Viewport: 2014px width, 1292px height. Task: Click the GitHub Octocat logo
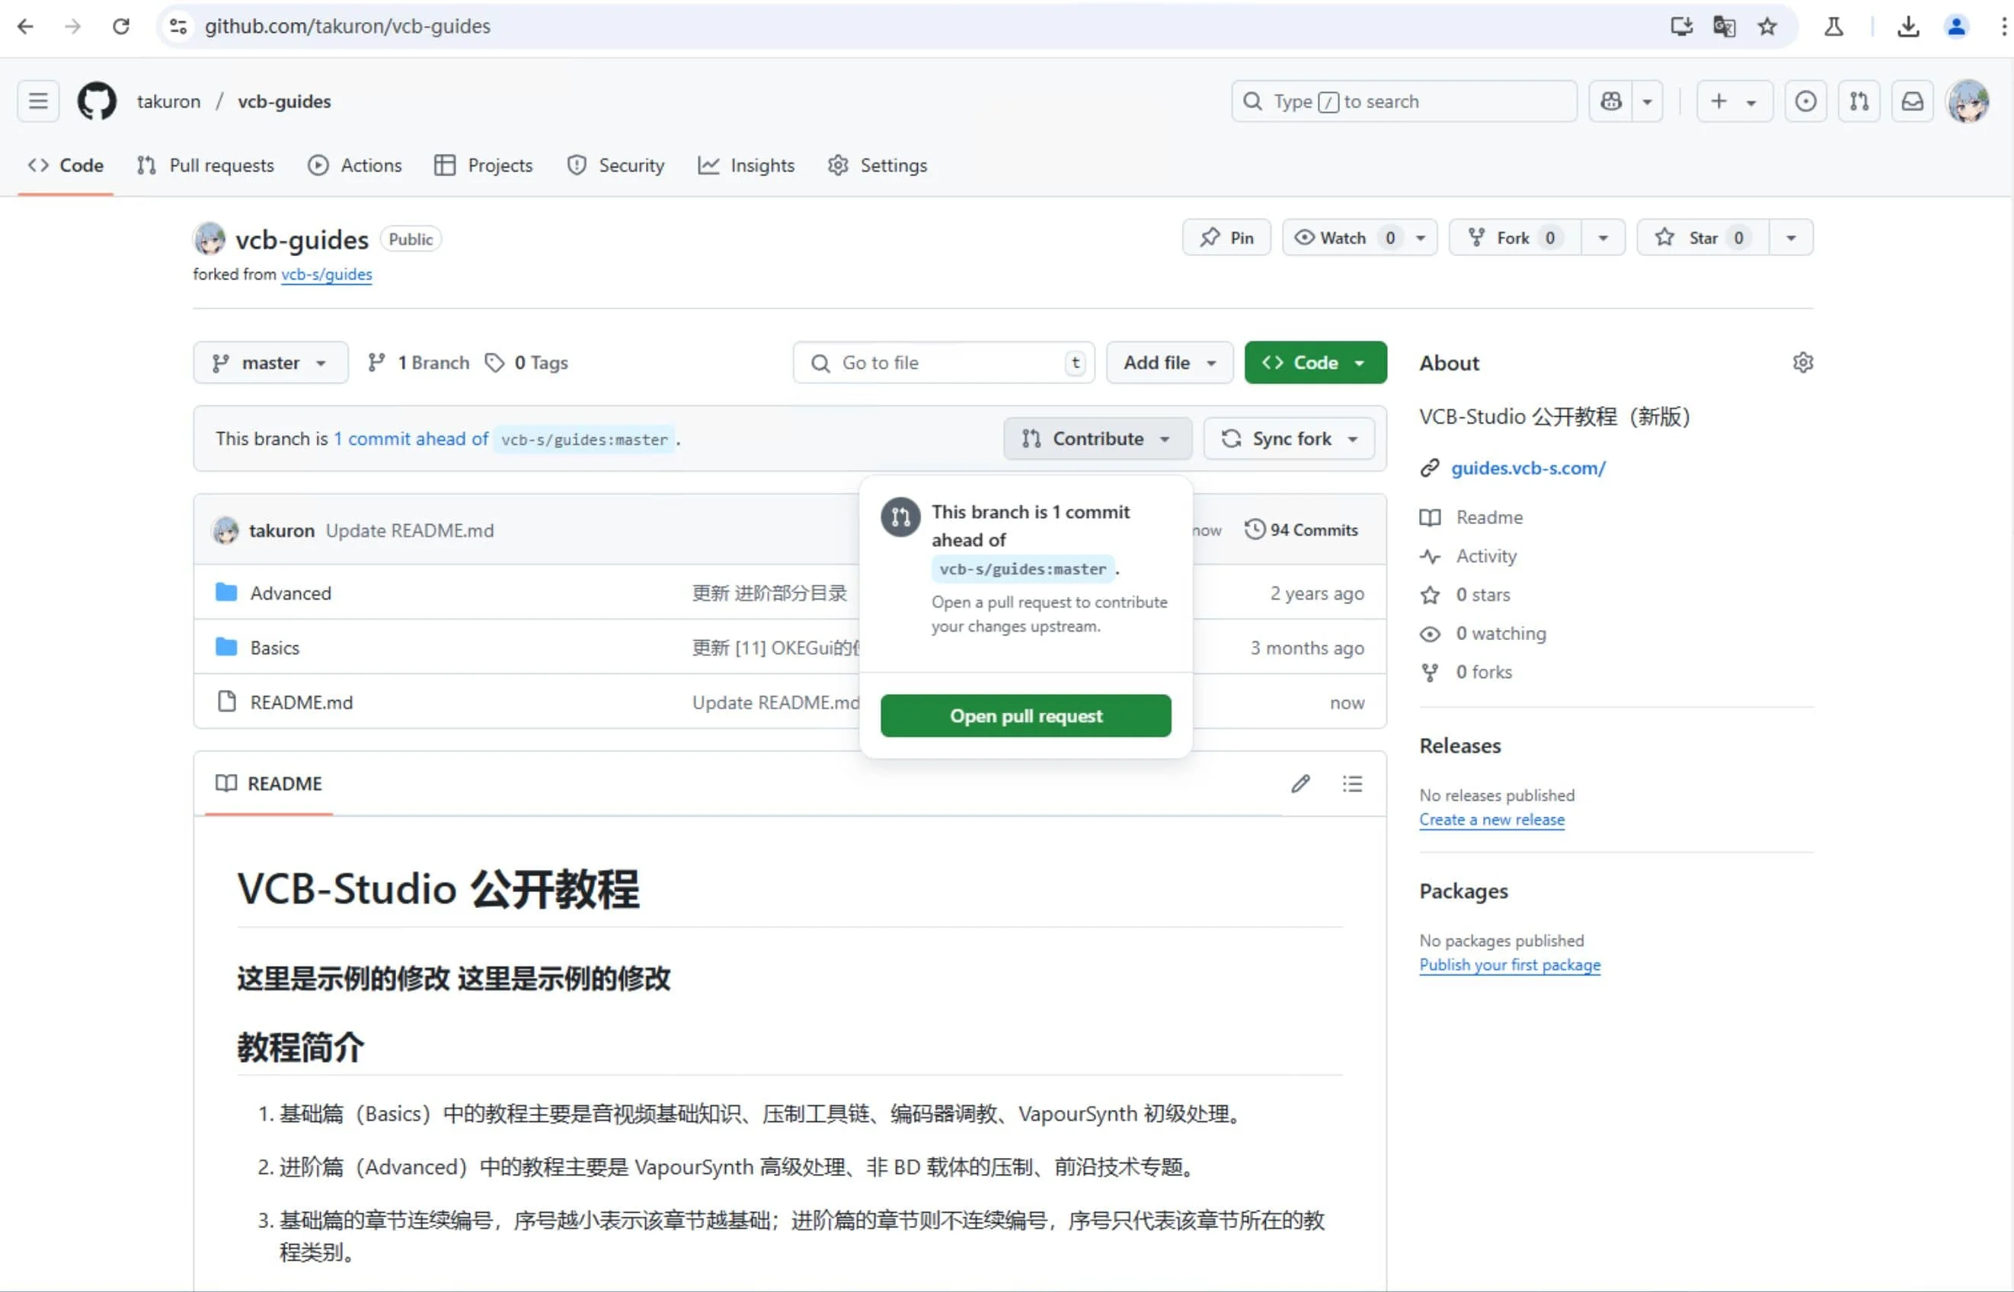(x=97, y=101)
